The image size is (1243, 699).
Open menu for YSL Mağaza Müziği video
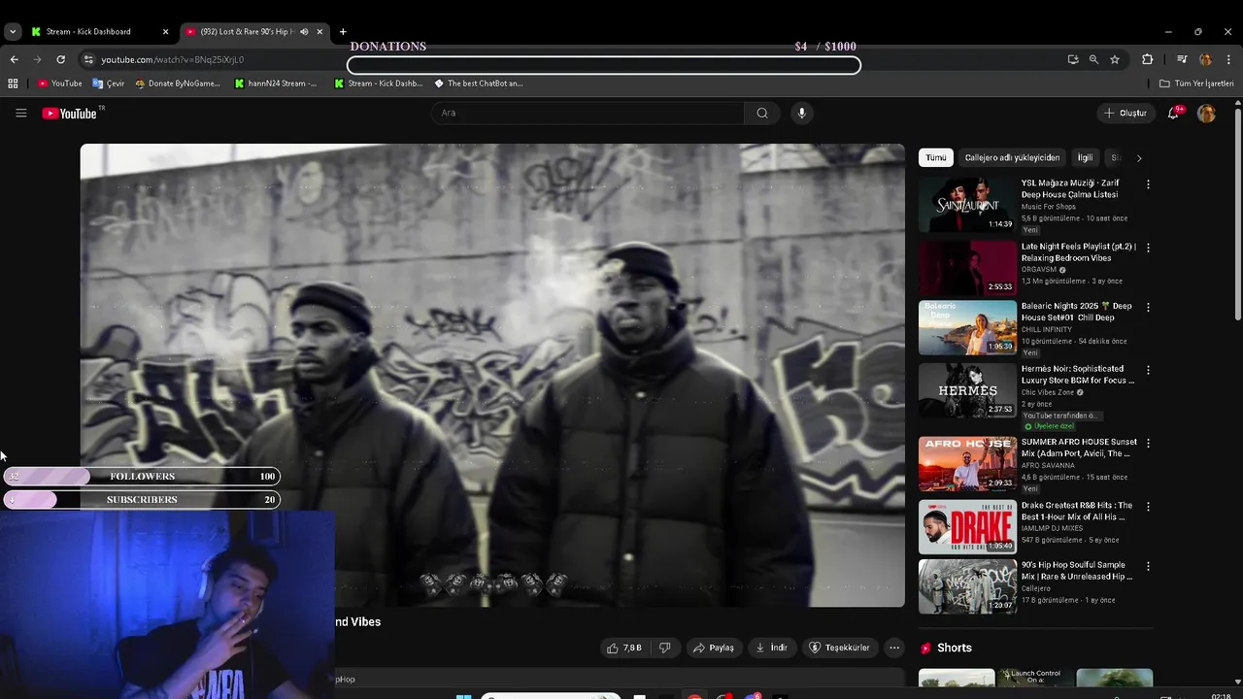tap(1148, 184)
